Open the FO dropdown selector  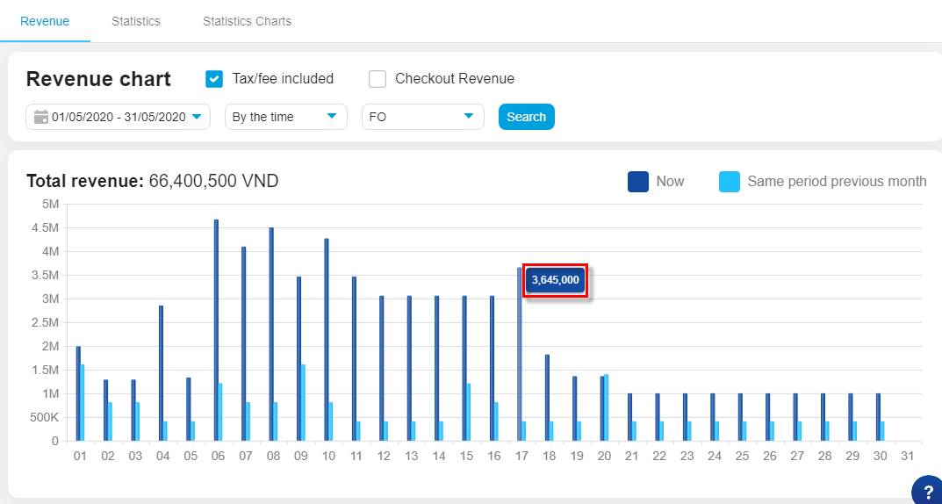tap(422, 117)
